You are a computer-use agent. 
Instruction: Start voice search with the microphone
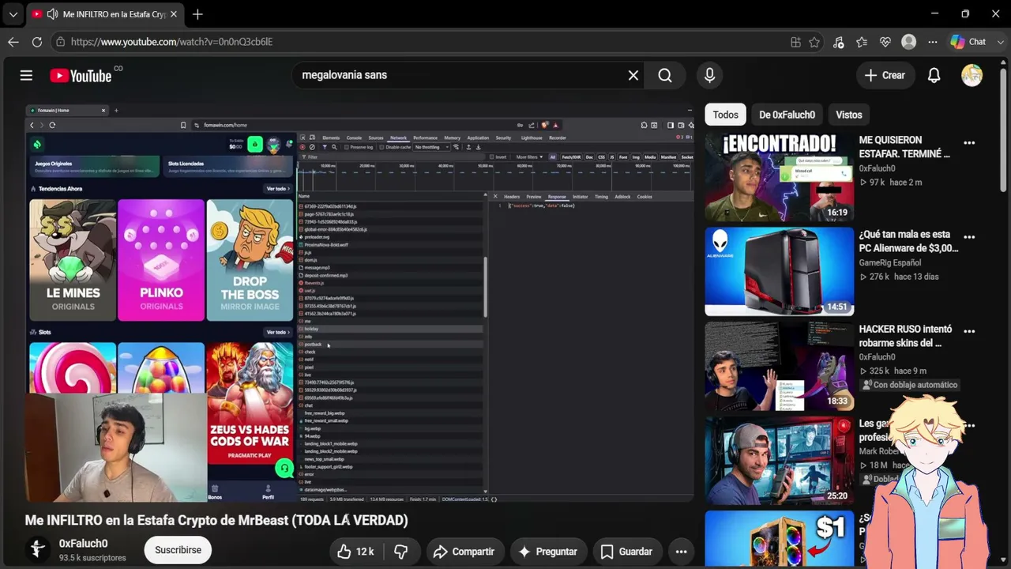click(x=709, y=75)
